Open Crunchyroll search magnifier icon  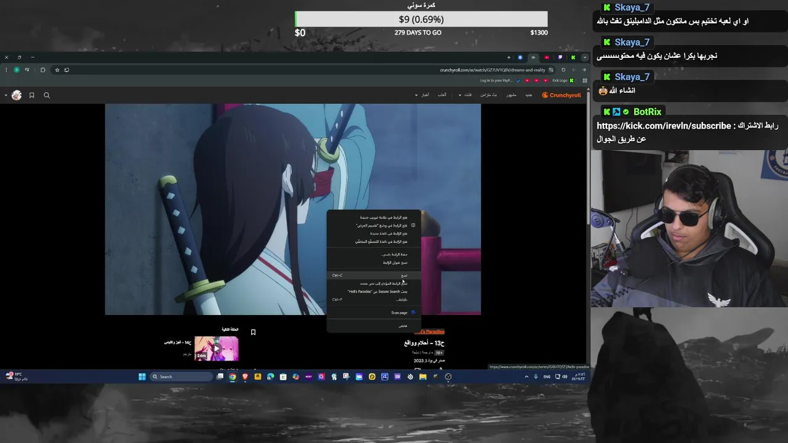[47, 95]
